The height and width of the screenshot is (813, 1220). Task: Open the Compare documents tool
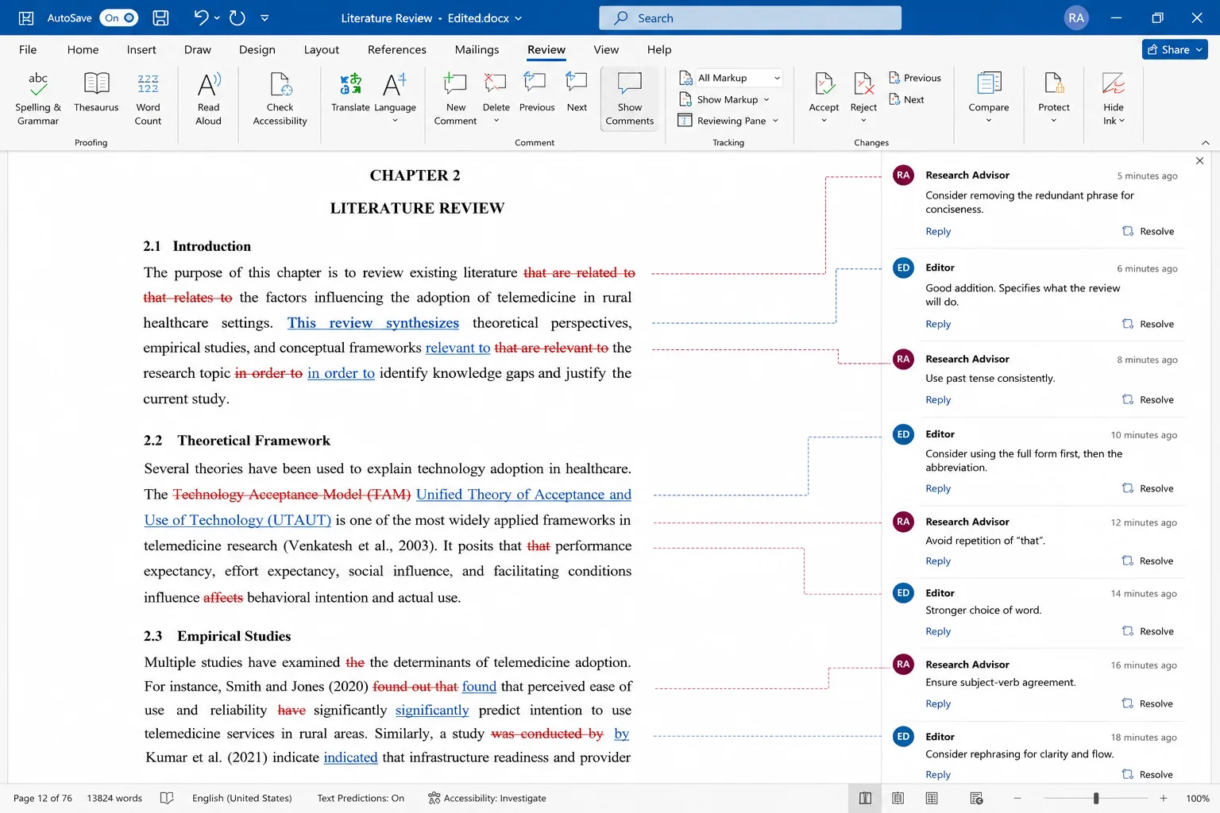(x=989, y=97)
